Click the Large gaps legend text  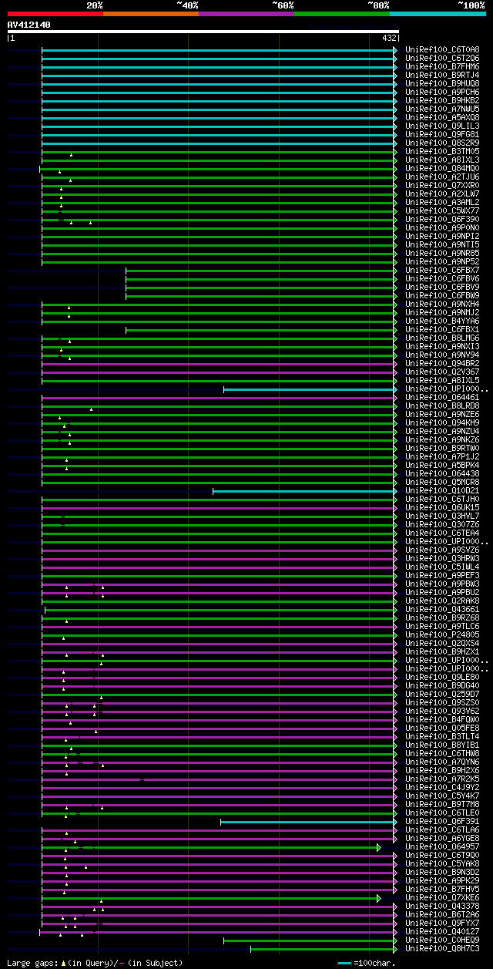pos(95,963)
